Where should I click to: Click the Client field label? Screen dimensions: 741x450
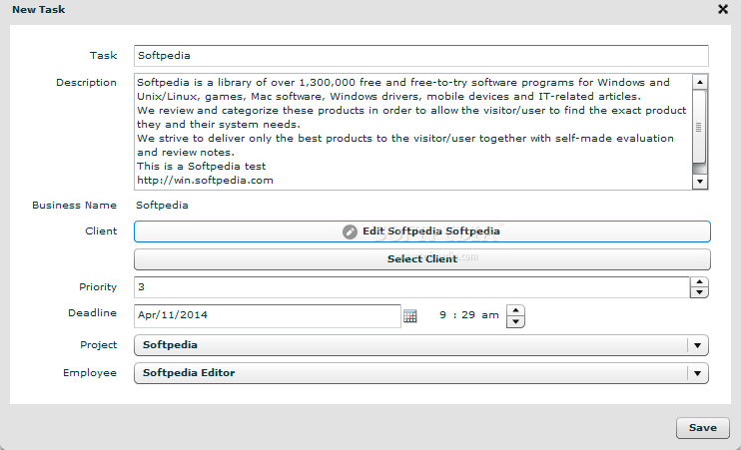tap(101, 231)
